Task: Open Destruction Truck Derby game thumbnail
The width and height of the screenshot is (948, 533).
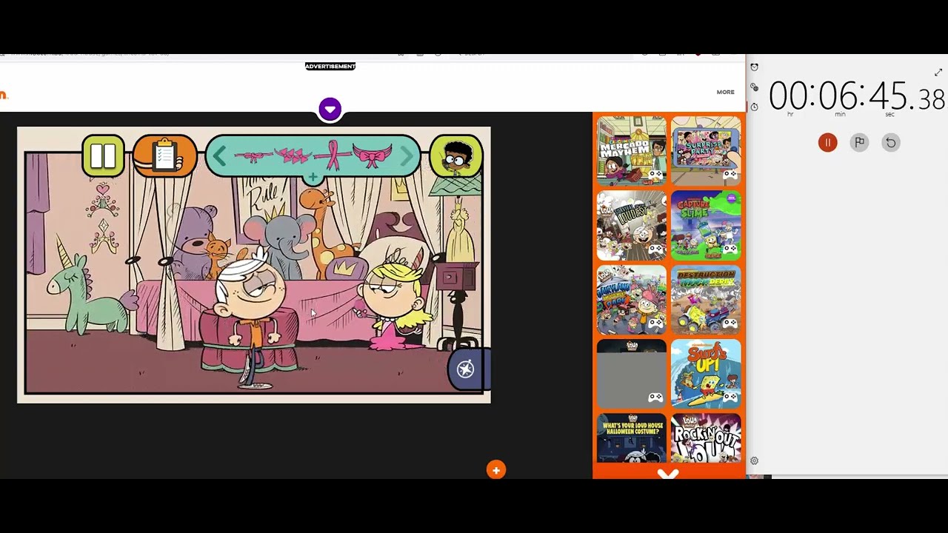Action: coord(705,300)
